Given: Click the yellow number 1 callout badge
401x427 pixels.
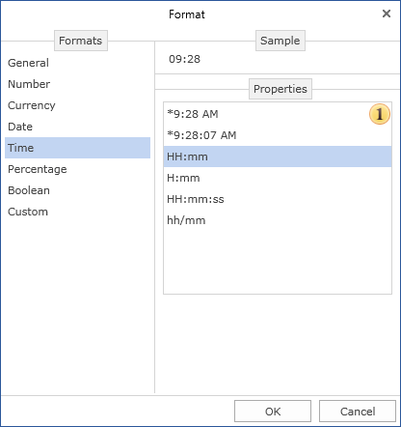Looking at the screenshot, I should [x=380, y=114].
